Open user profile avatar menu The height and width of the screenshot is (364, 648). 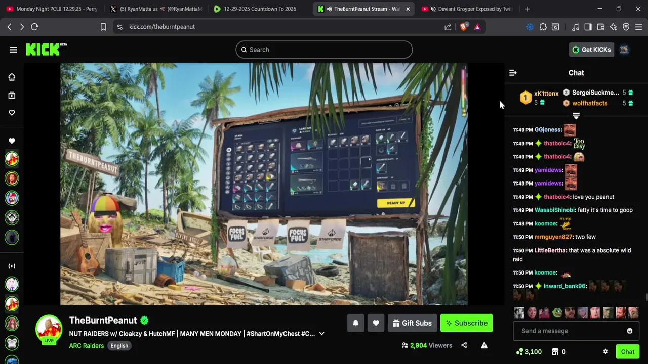pos(624,50)
